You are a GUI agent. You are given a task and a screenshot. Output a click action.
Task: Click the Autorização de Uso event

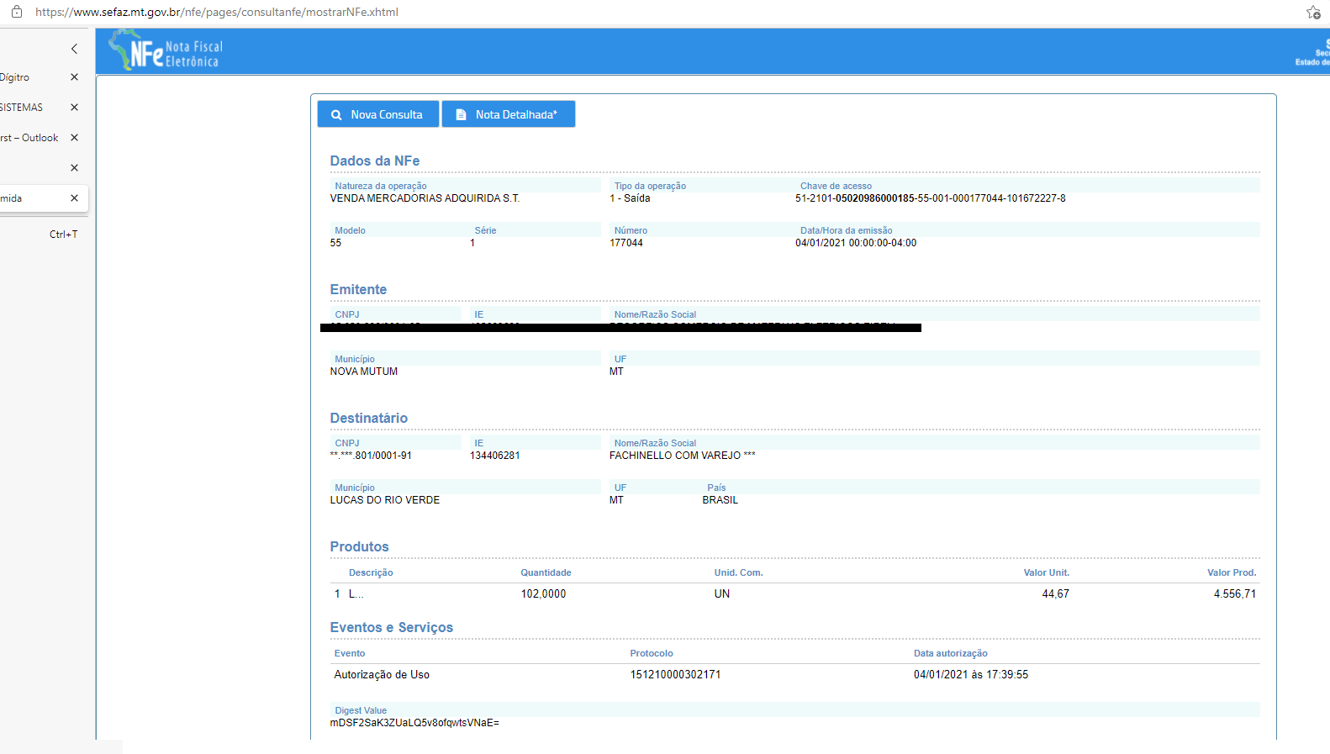(x=382, y=675)
